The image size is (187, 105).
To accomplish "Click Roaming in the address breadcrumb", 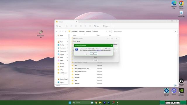I will [81, 31].
